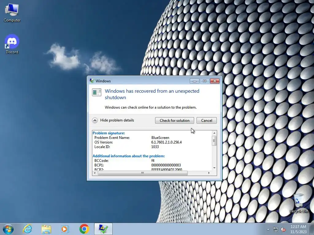Select the 'BCP1:' label
Viewport: 314px width, 235px height.
tap(99, 165)
